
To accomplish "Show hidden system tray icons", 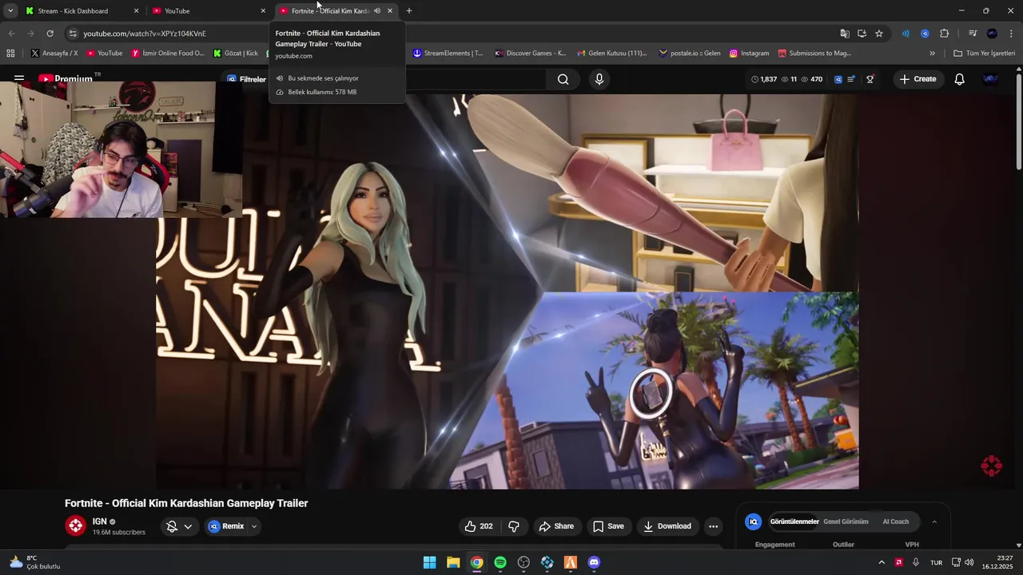I will click(882, 562).
